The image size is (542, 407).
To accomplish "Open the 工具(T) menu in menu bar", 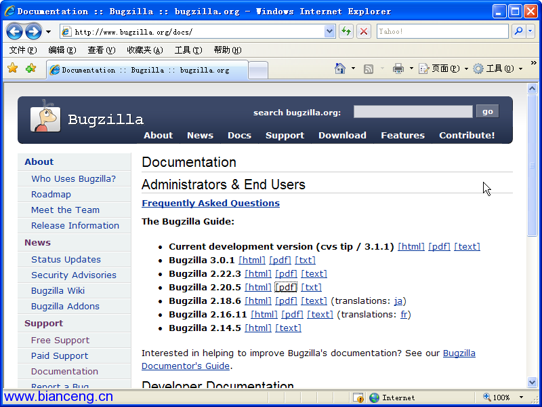I will (188, 50).
